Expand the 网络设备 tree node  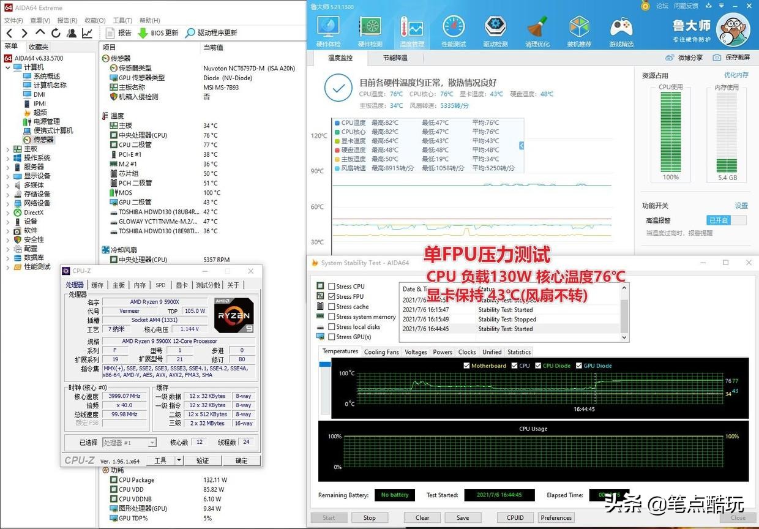(x=7, y=203)
